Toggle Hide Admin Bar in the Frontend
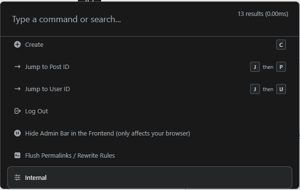 coord(150,133)
